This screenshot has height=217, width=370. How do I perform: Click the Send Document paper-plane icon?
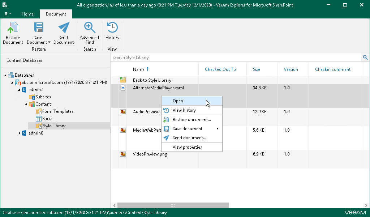[64, 27]
